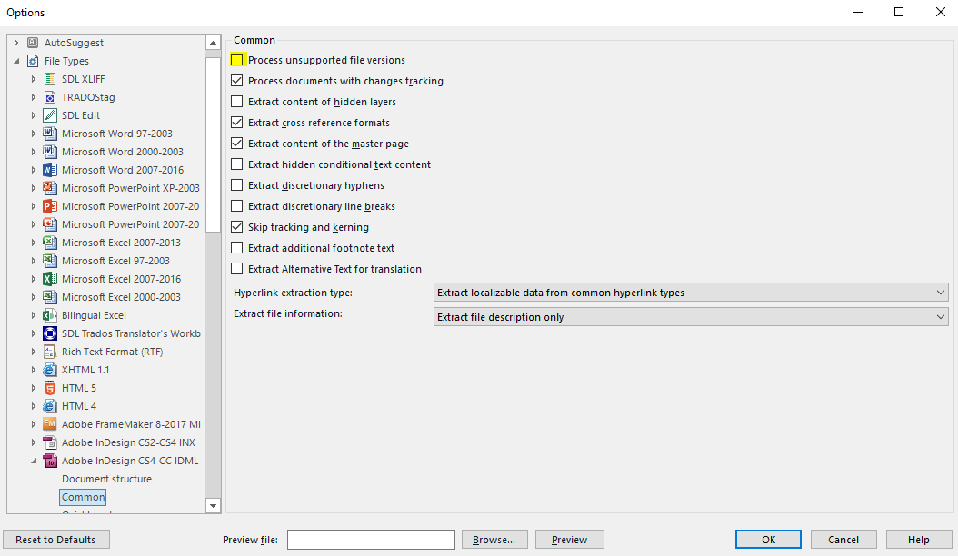The width and height of the screenshot is (958, 556).
Task: Click the Preview button
Action: click(569, 540)
